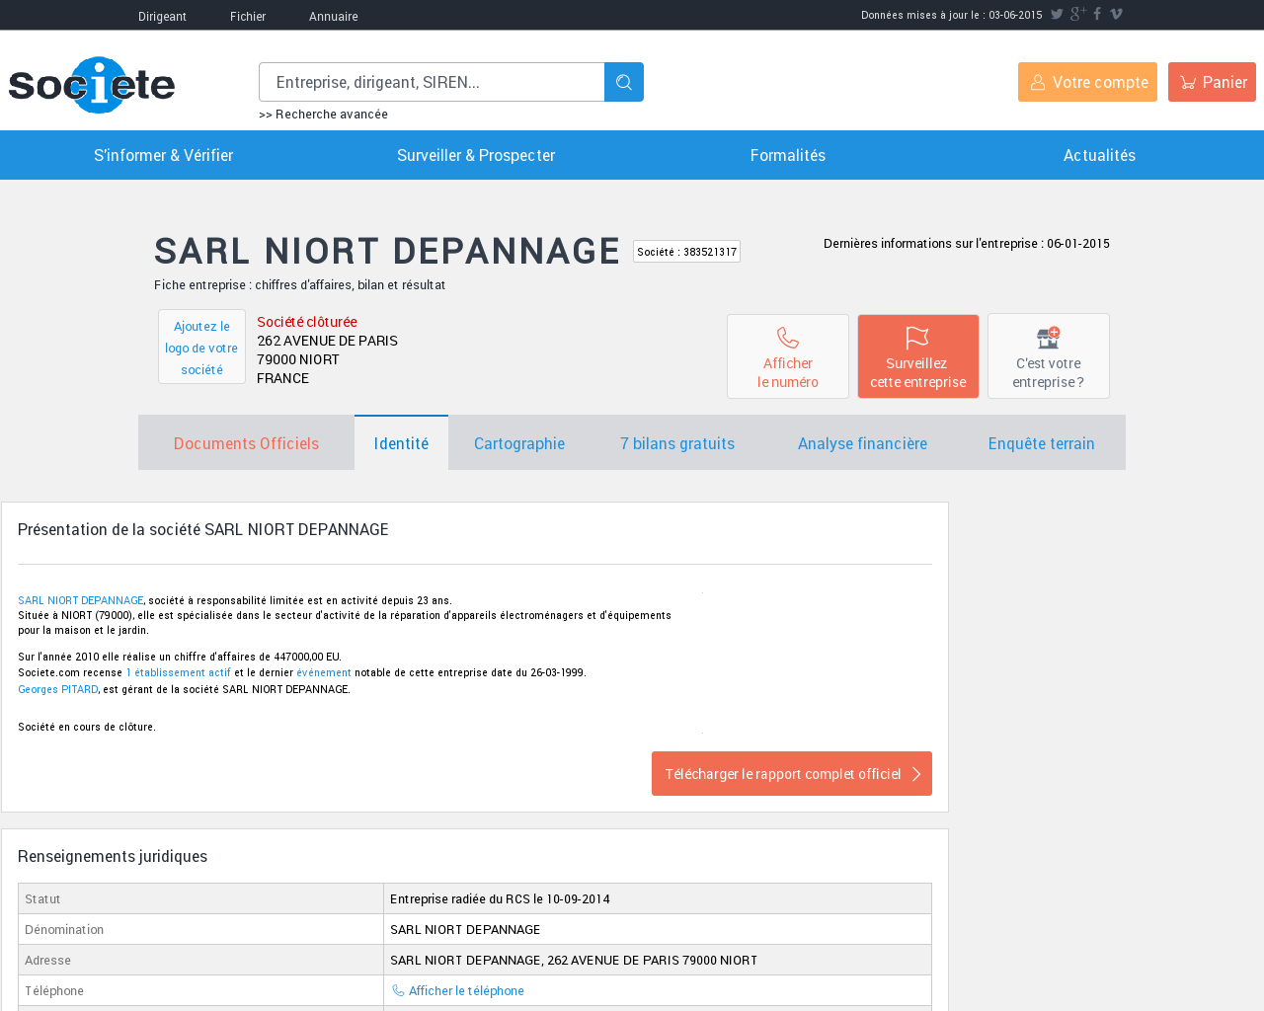Click Télécharger le rapport complet officiel

pyautogui.click(x=792, y=774)
